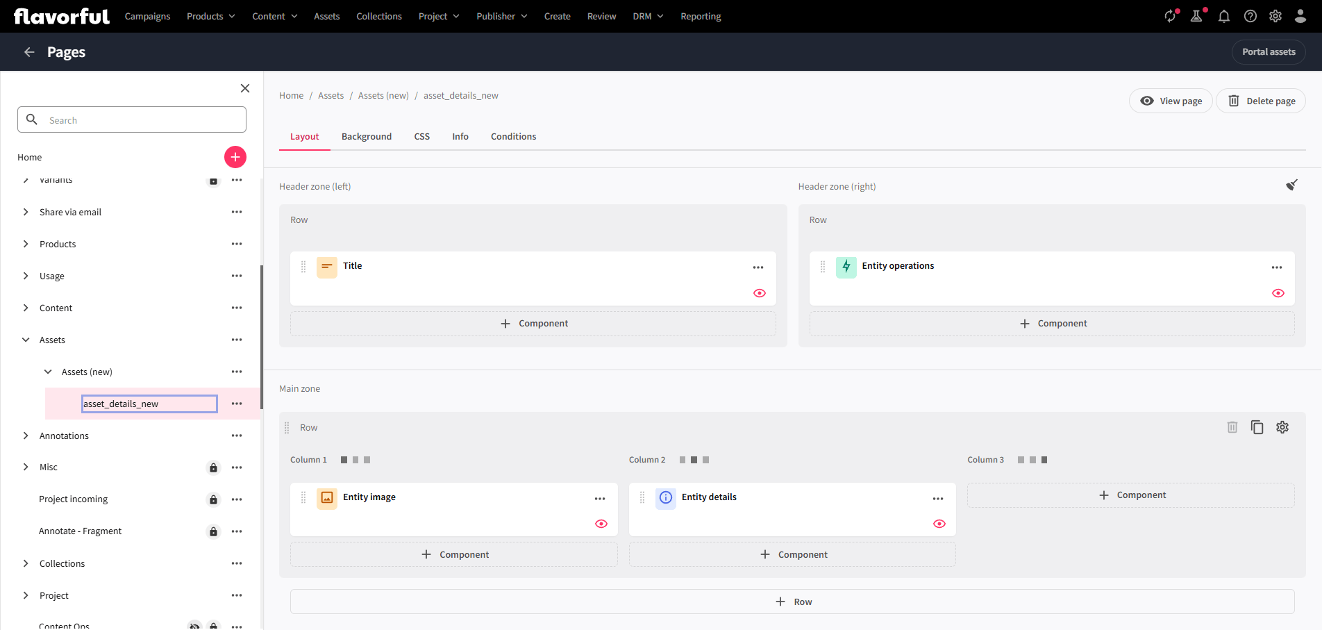Open notifications bell icon
This screenshot has width=1322, height=630.
coord(1223,16)
